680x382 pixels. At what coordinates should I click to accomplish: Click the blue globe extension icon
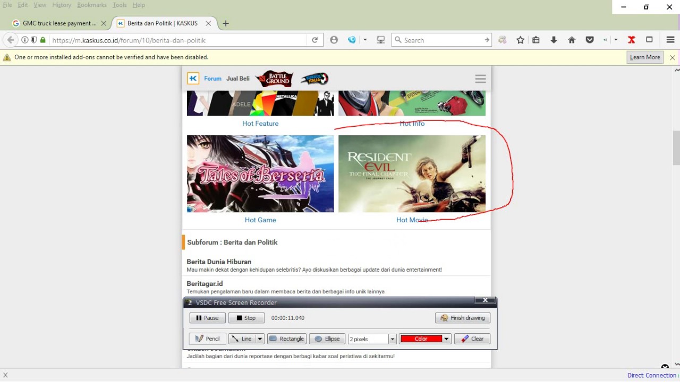pos(352,40)
